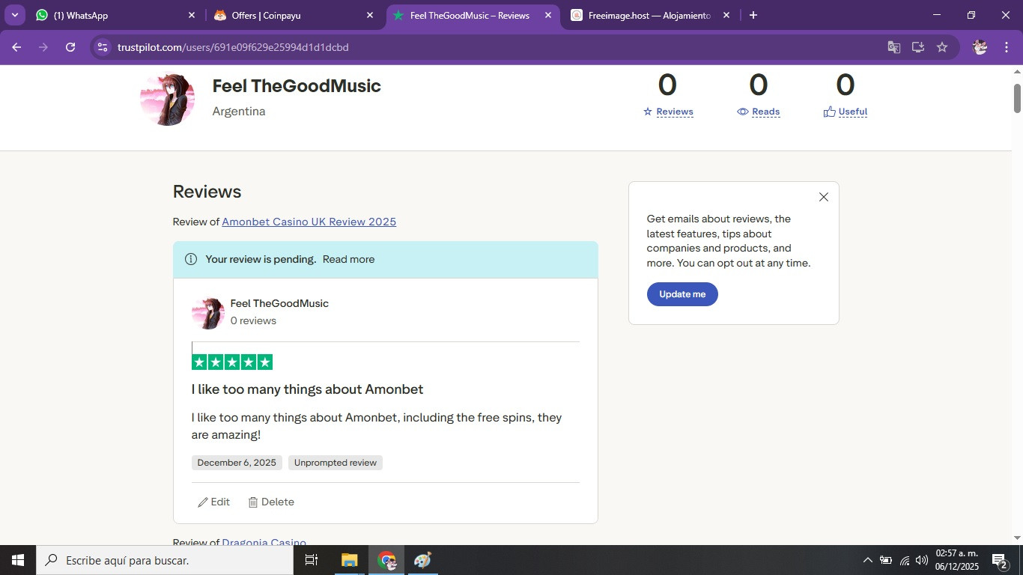Click the pending review info icon
Image resolution: width=1023 pixels, height=575 pixels.
pyautogui.click(x=191, y=259)
